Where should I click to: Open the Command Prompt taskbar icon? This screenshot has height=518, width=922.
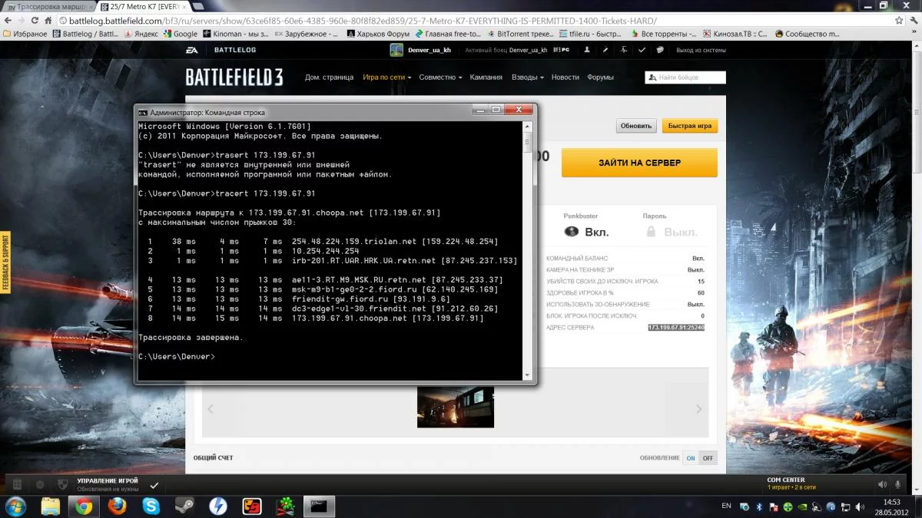click(x=319, y=506)
